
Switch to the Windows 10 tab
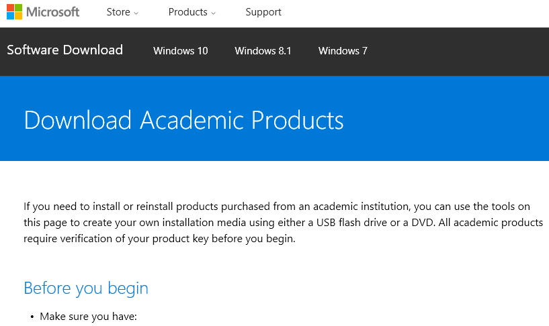point(181,51)
